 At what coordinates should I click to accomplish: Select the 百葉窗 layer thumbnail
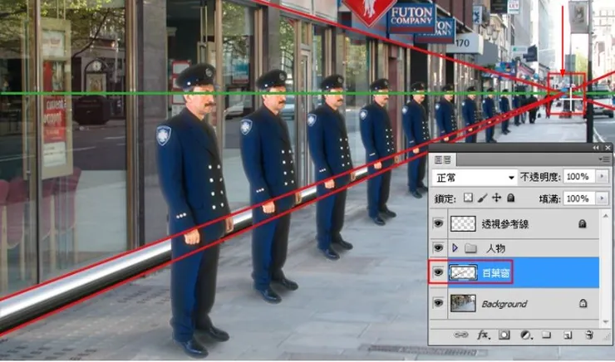point(463,272)
